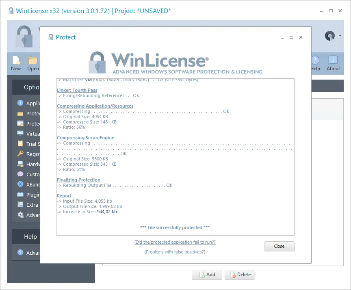
Task: Open 'Did the protected application fail to run?' link
Action: point(175,242)
